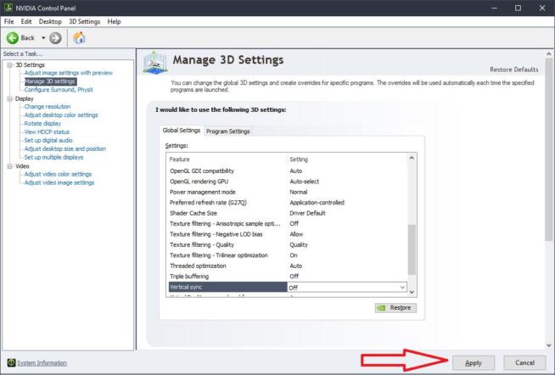The height and width of the screenshot is (375, 555).
Task: Select Manage 3D settings in tree
Action: [50, 81]
